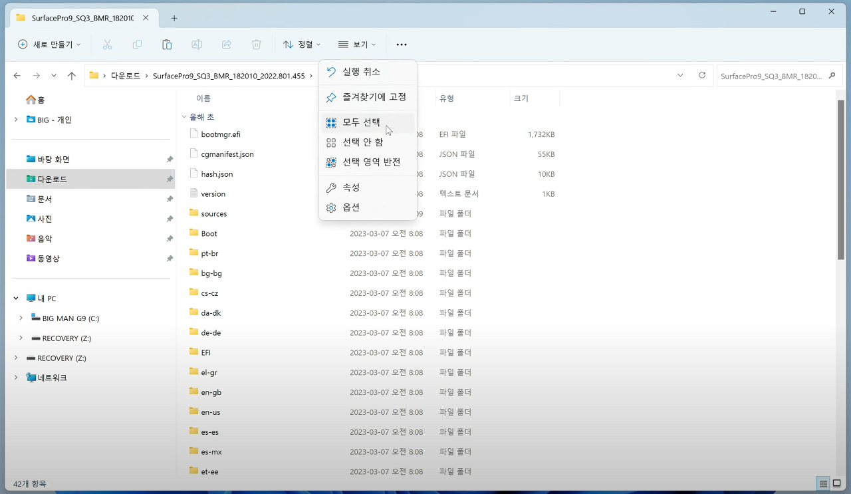Sort by 이름 column header

(x=203, y=98)
